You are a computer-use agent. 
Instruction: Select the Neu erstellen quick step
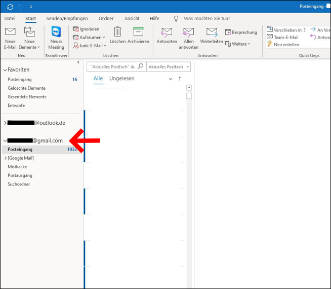point(283,45)
